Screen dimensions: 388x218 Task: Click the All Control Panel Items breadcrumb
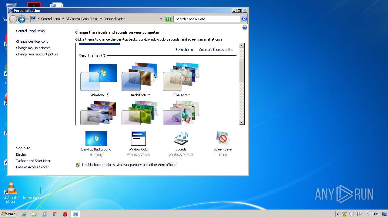[82, 19]
